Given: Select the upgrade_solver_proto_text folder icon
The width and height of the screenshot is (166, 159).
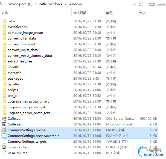Looking at the screenshot, I should point(4,113).
